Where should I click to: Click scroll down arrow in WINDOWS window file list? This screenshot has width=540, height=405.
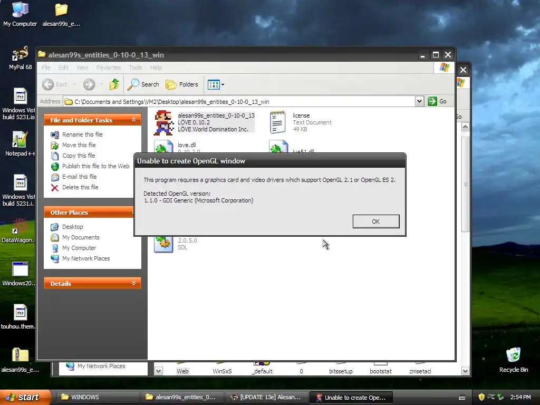click(465, 371)
